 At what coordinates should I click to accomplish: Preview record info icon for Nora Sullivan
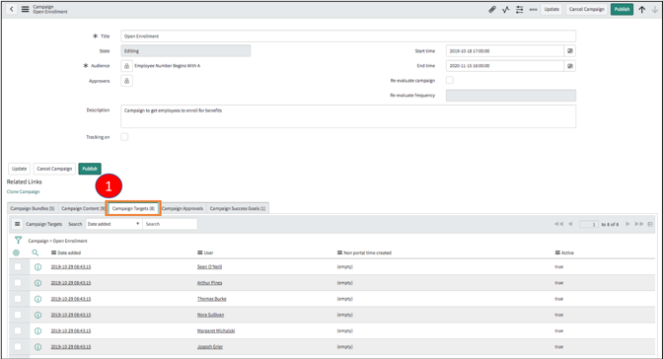tap(37, 315)
